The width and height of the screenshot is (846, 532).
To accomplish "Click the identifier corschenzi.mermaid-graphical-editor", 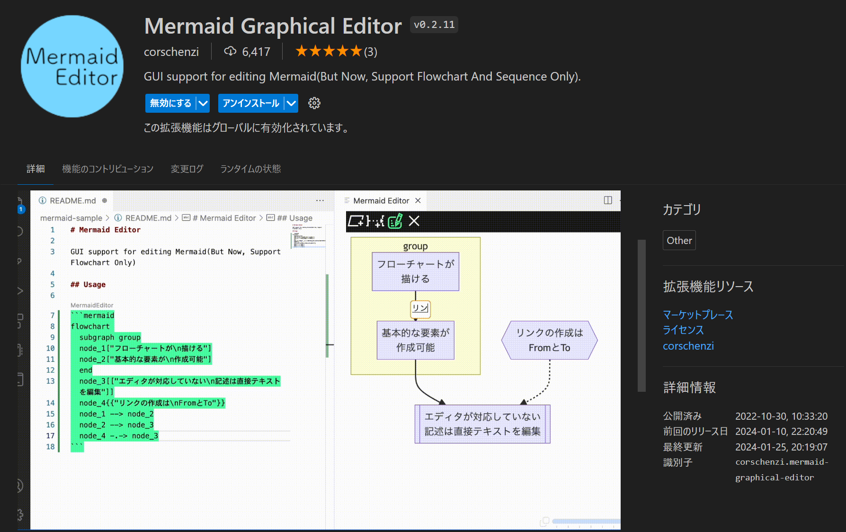I will point(782,469).
